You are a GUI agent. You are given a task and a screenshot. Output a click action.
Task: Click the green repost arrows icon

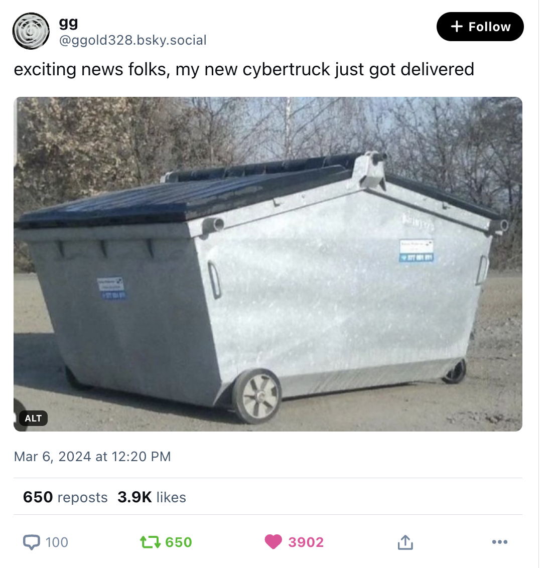pyautogui.click(x=150, y=542)
